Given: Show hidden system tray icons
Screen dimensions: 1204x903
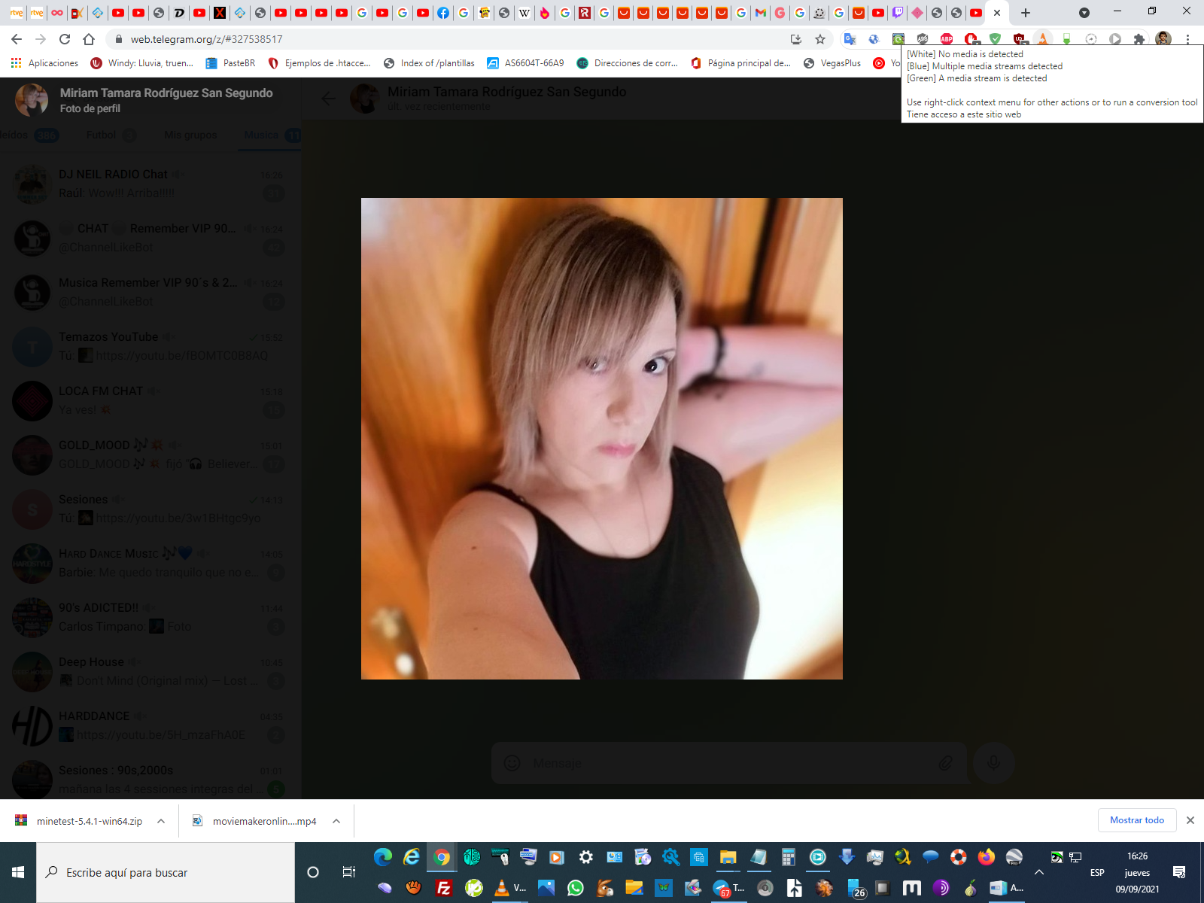Looking at the screenshot, I should pyautogui.click(x=1039, y=872).
